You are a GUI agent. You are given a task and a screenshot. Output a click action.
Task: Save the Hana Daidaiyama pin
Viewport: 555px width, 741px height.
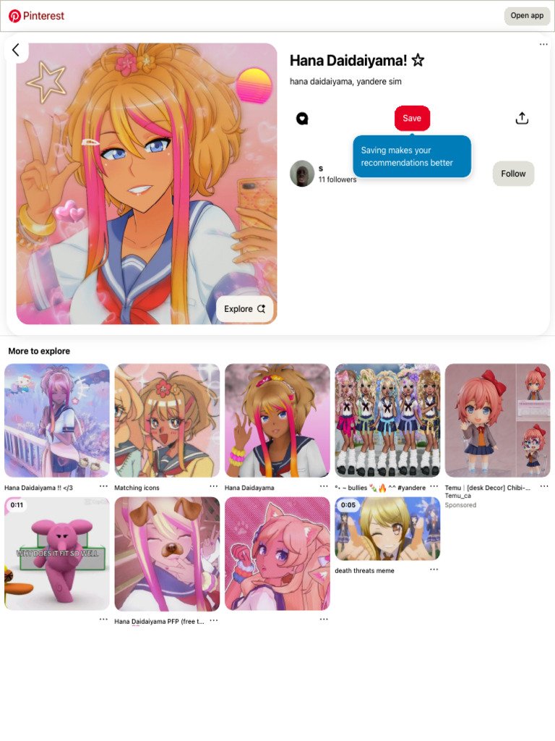click(x=412, y=118)
